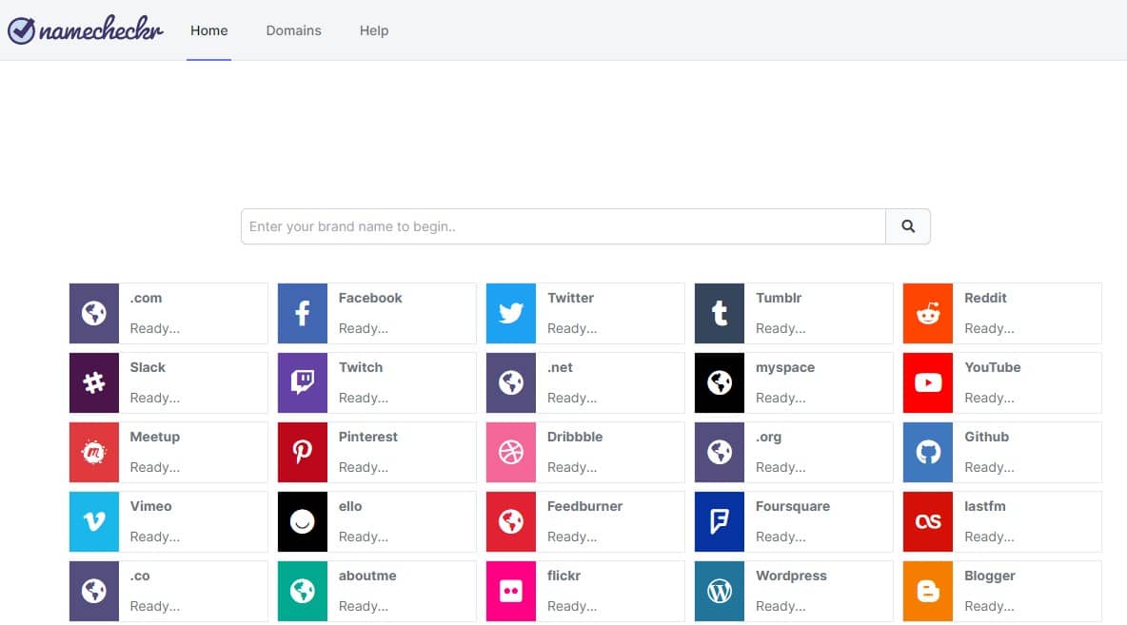Viewport: 1127px width, 625px height.
Task: Click the Blogger icon
Action: pyautogui.click(x=928, y=592)
